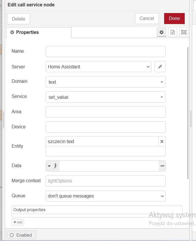
Task: Open the Domain text dropdown
Action: point(105,82)
